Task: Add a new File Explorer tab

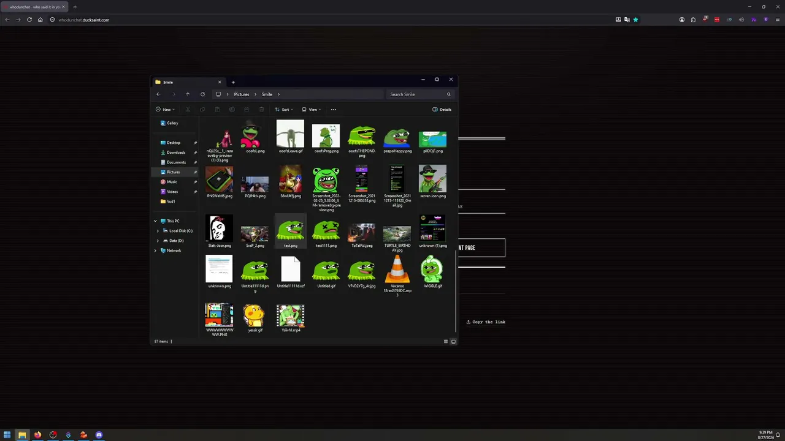Action: (233, 82)
